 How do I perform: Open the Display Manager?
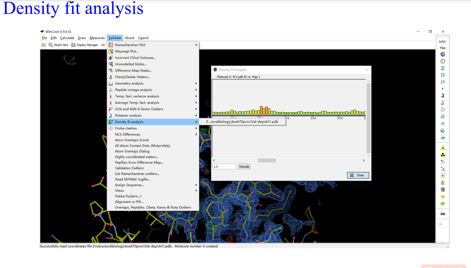85,45
